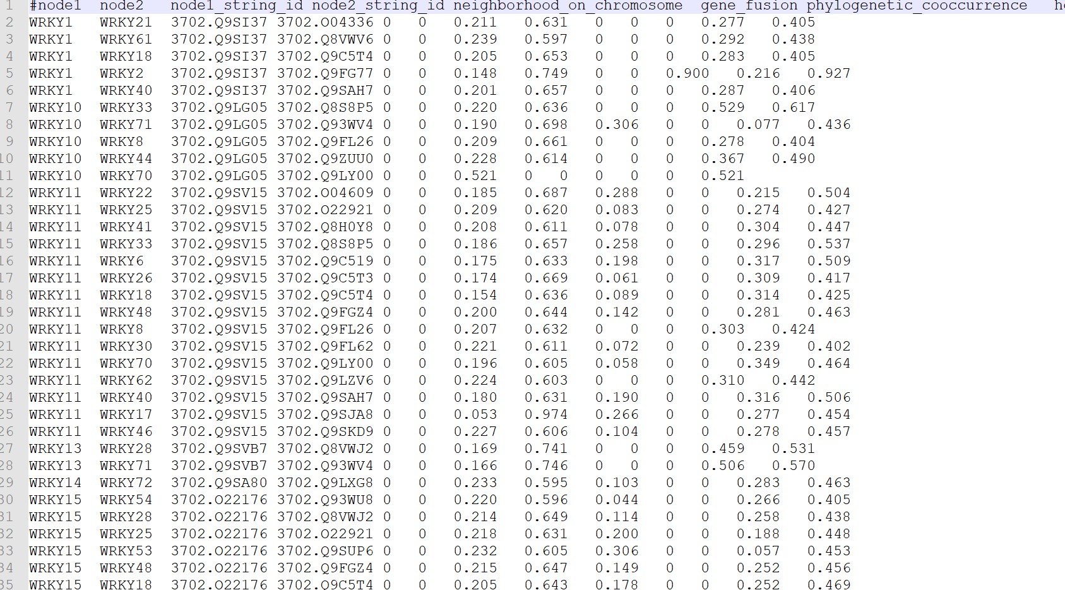The image size is (1065, 590).
Task: Click 3702.Q9C519 in line 16
Action: 325,261
